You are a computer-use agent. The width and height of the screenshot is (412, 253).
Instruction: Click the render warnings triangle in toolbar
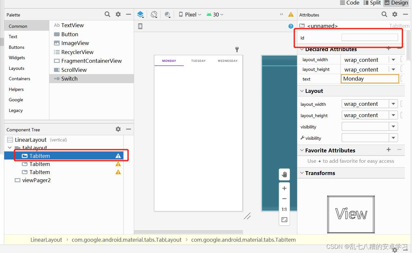coord(291,14)
